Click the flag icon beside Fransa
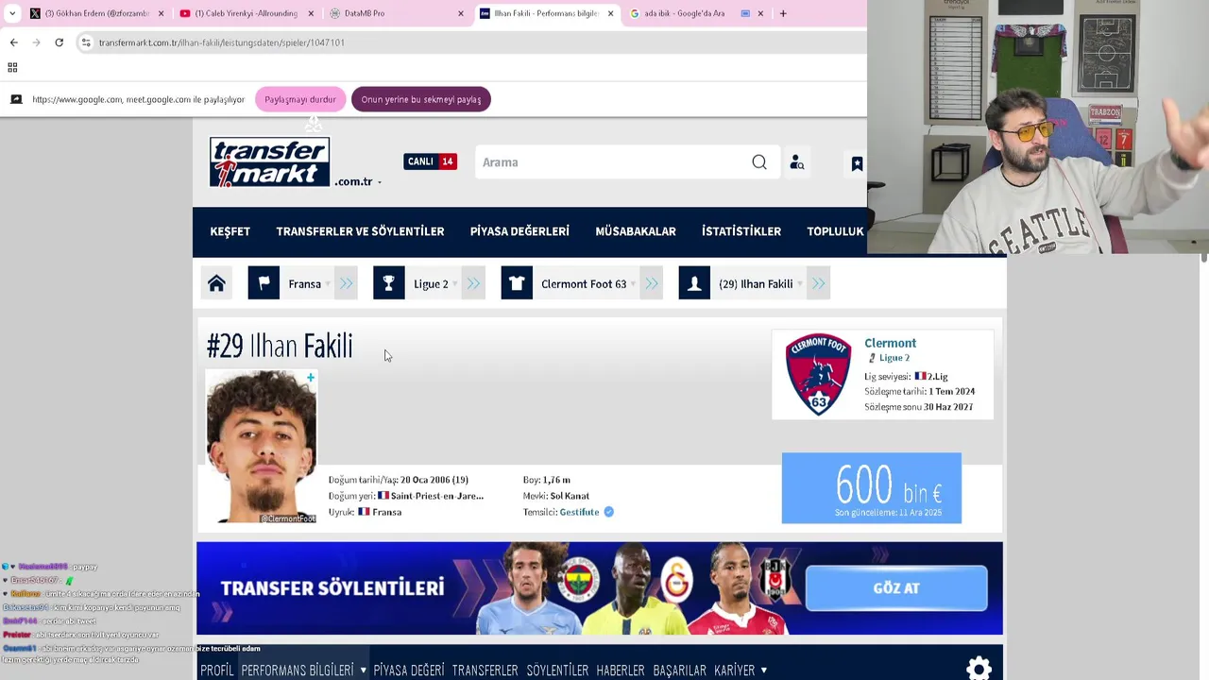Viewport: 1209px width, 680px height. coord(264,283)
